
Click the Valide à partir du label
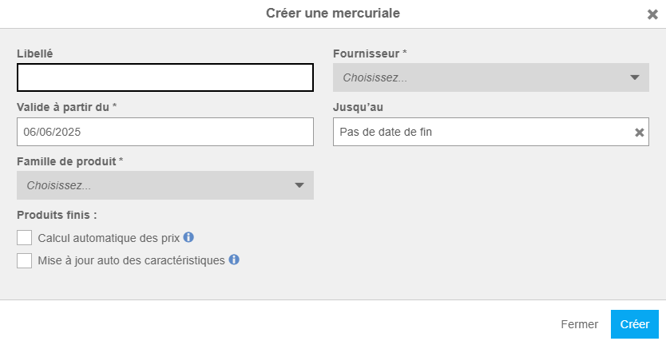pyautogui.click(x=67, y=107)
